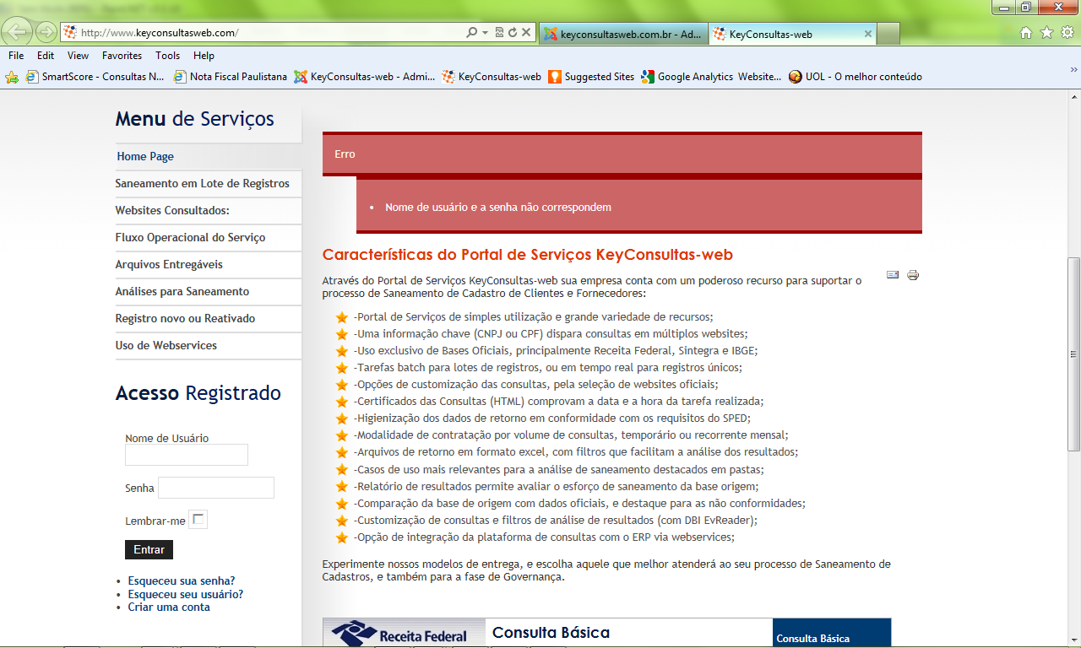This screenshot has height=648, width=1081.
Task: Click the search magnifier in address bar
Action: point(471,33)
